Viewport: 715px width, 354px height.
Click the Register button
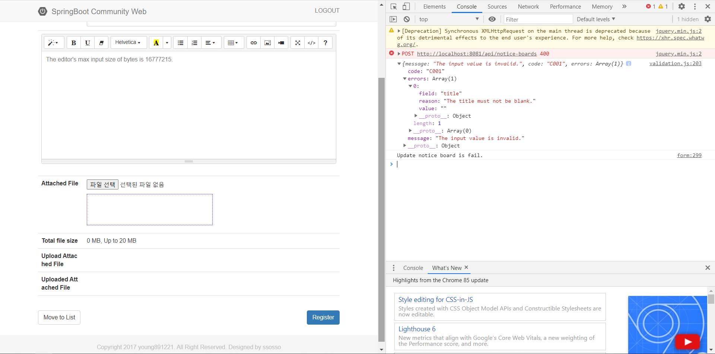[x=323, y=318]
